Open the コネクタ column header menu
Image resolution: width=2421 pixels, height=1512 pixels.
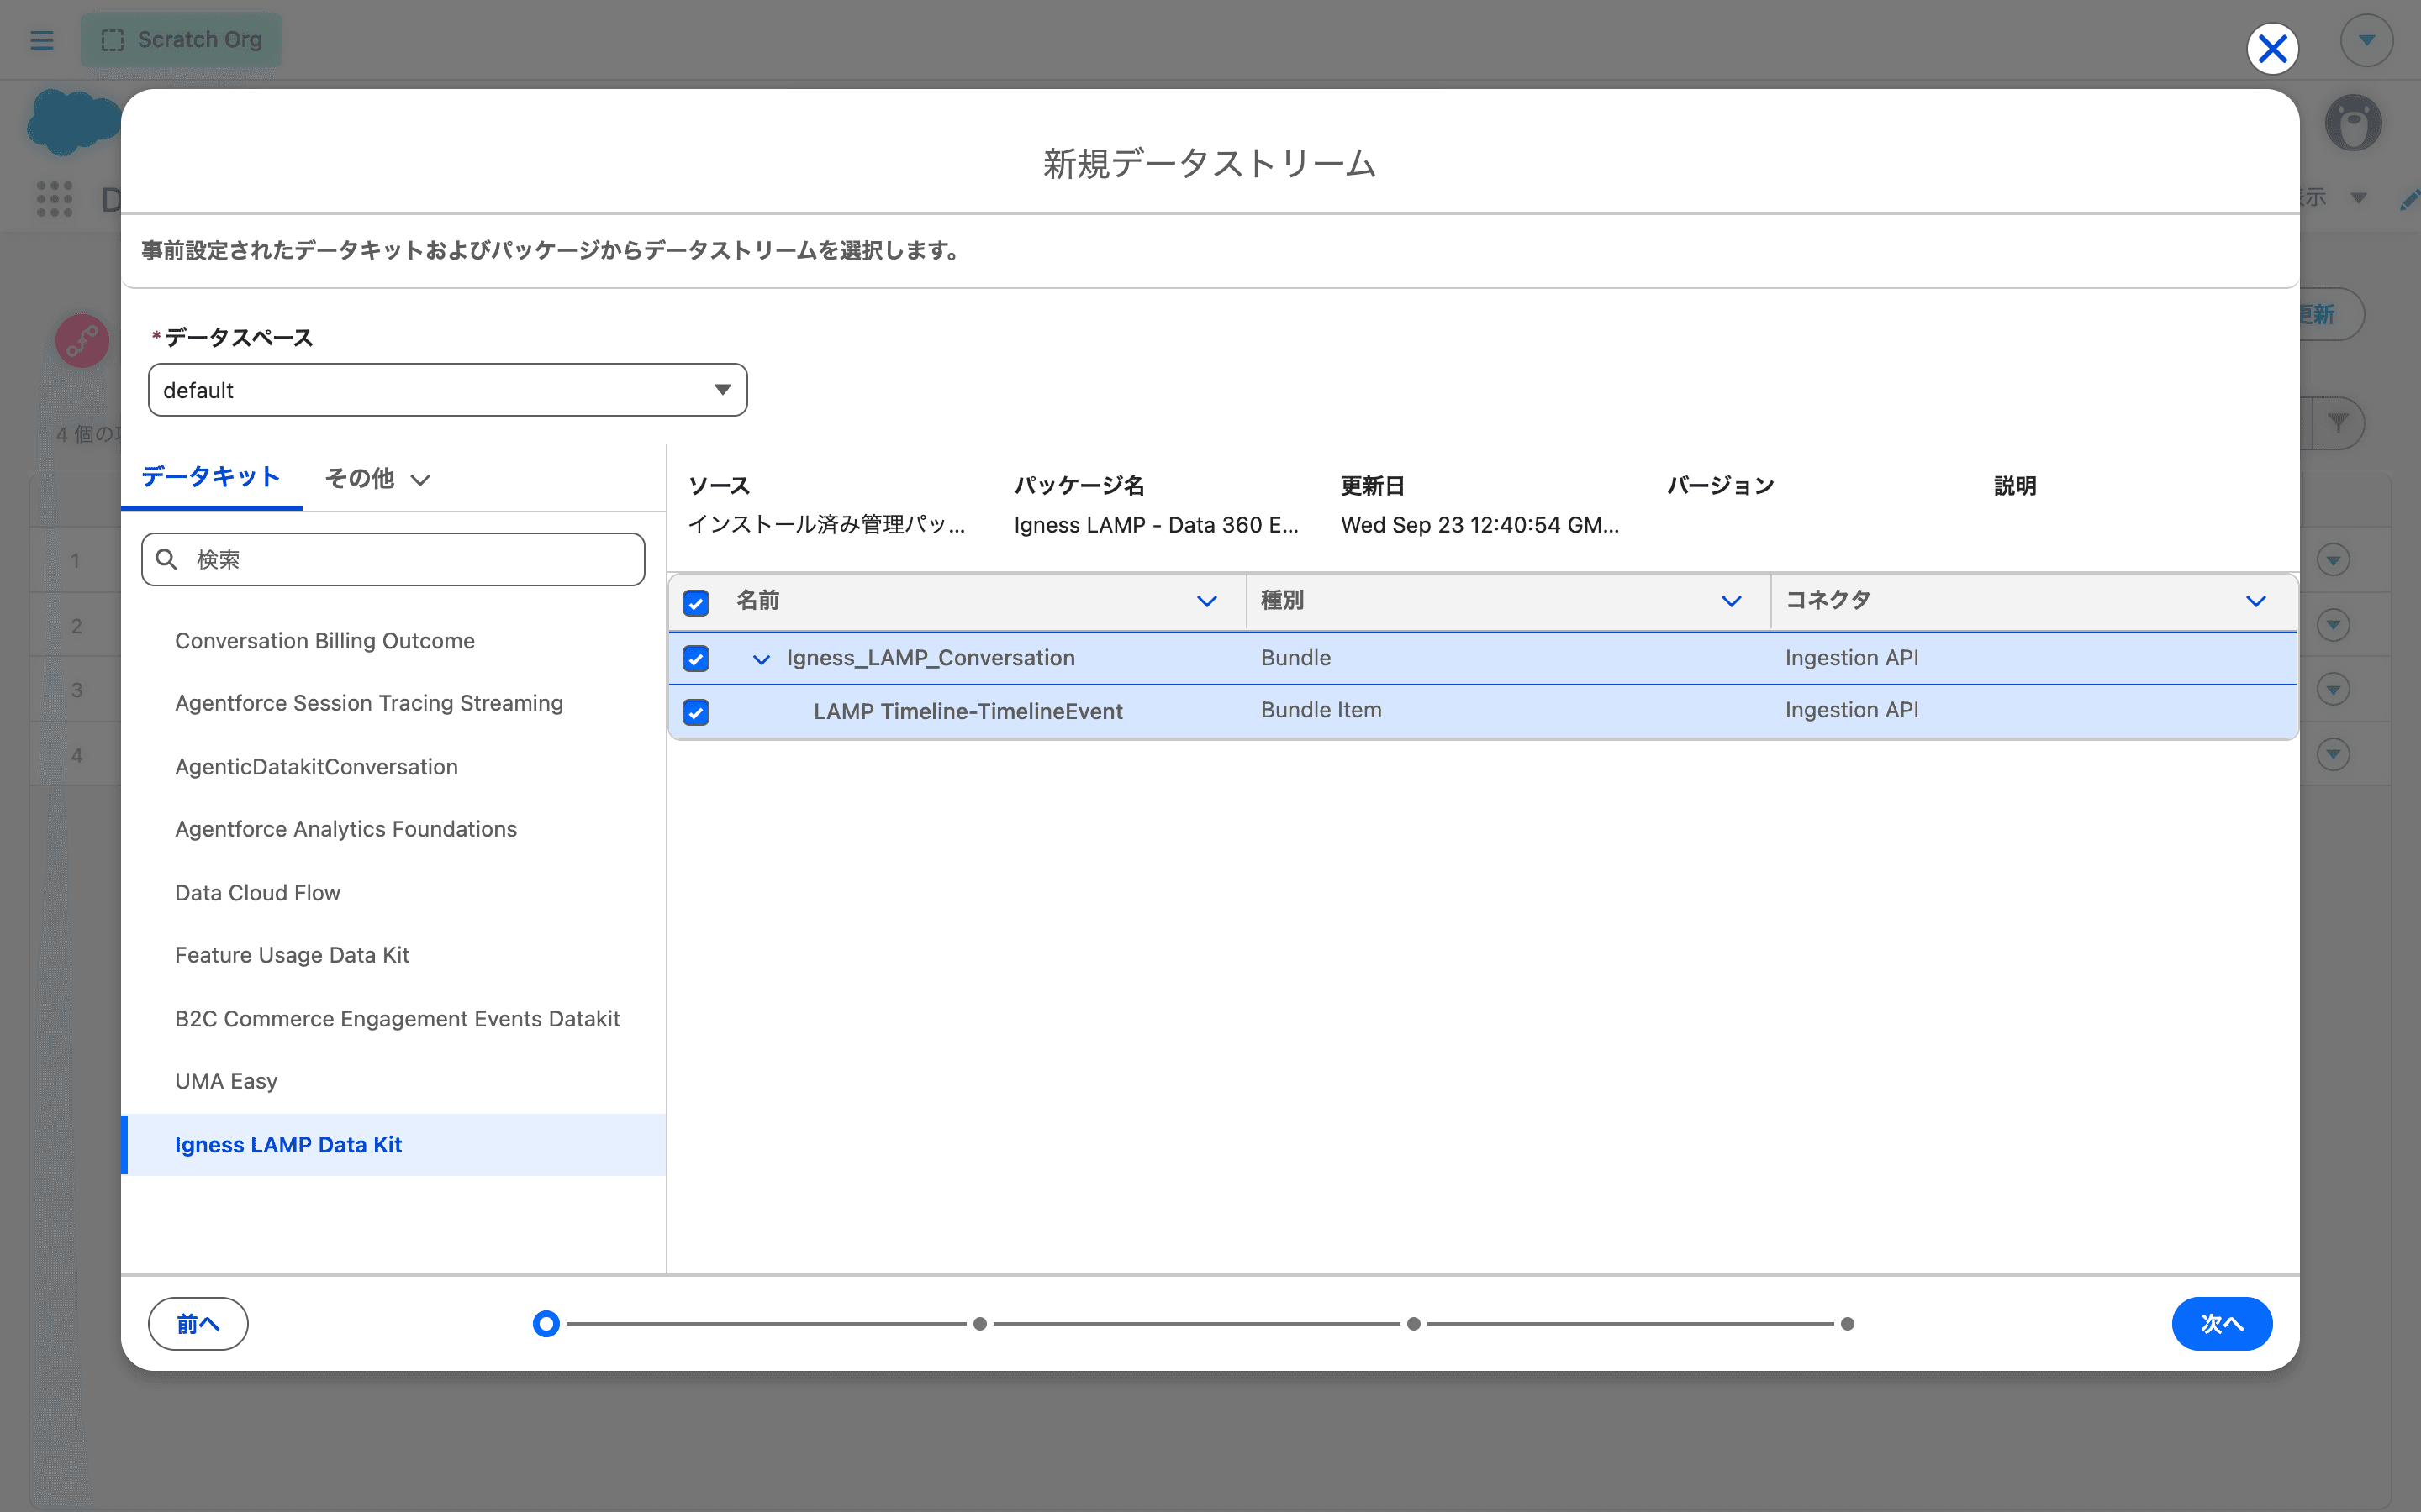coord(2255,601)
